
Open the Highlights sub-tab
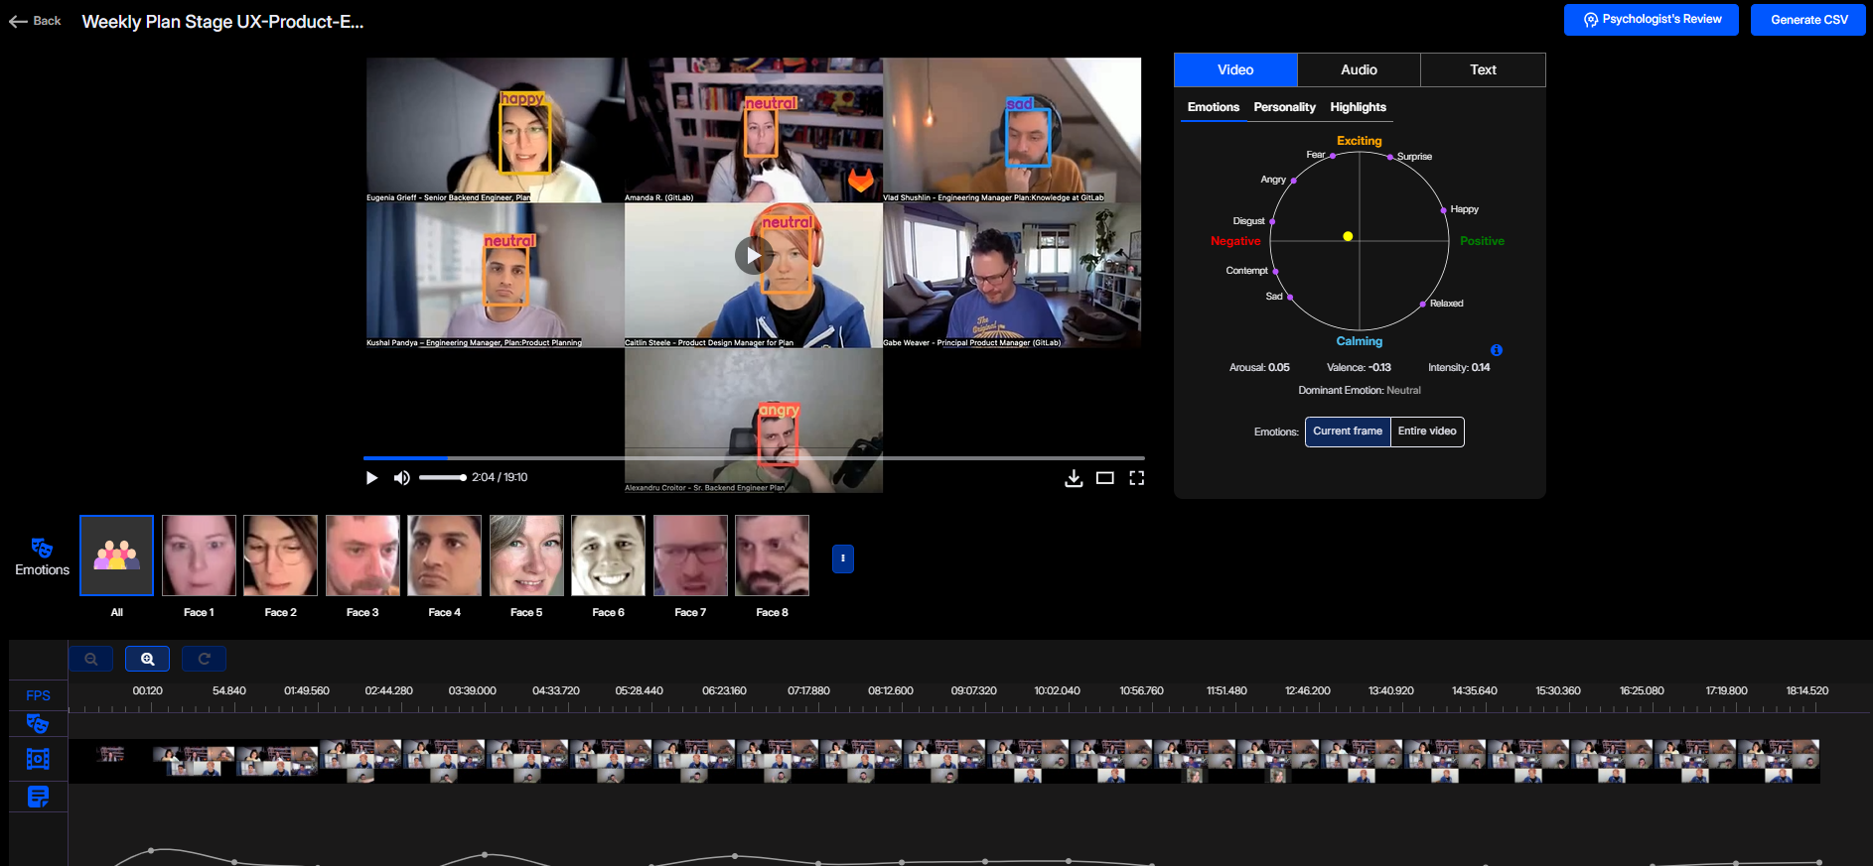[x=1358, y=107]
